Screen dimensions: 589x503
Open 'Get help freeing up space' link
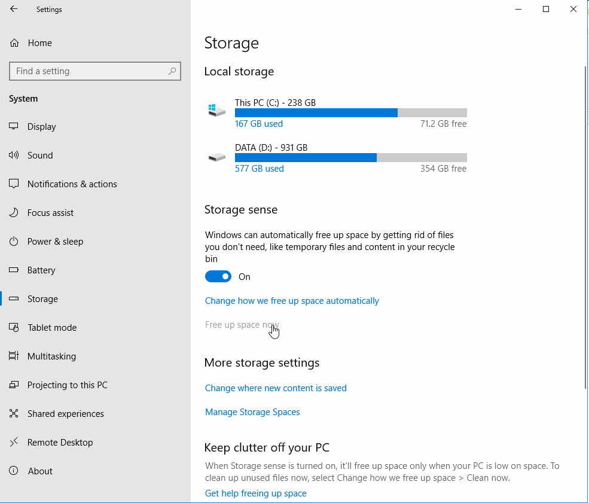coord(255,493)
